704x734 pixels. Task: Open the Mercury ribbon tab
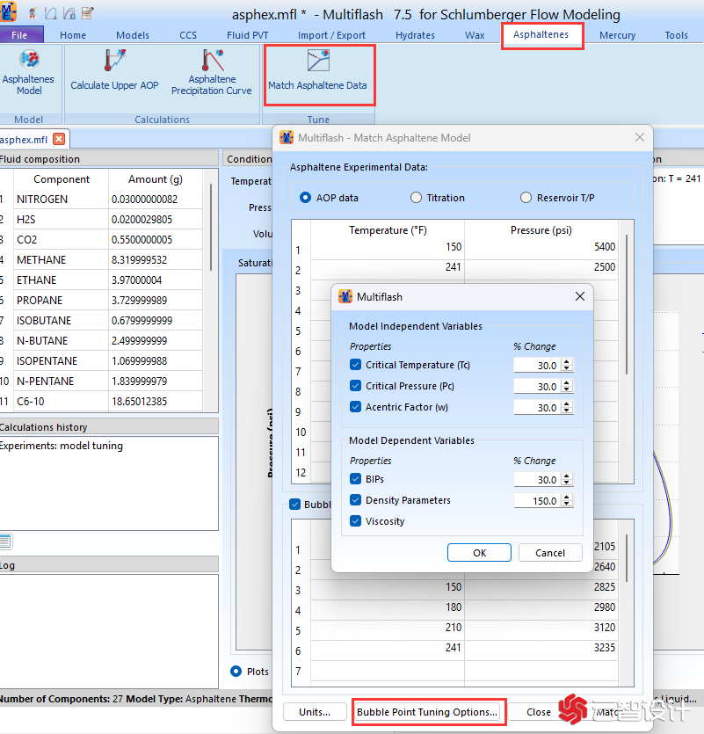pos(617,35)
